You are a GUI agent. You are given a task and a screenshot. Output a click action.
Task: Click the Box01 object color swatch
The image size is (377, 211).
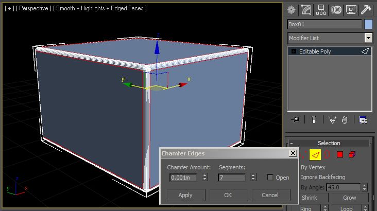click(368, 24)
